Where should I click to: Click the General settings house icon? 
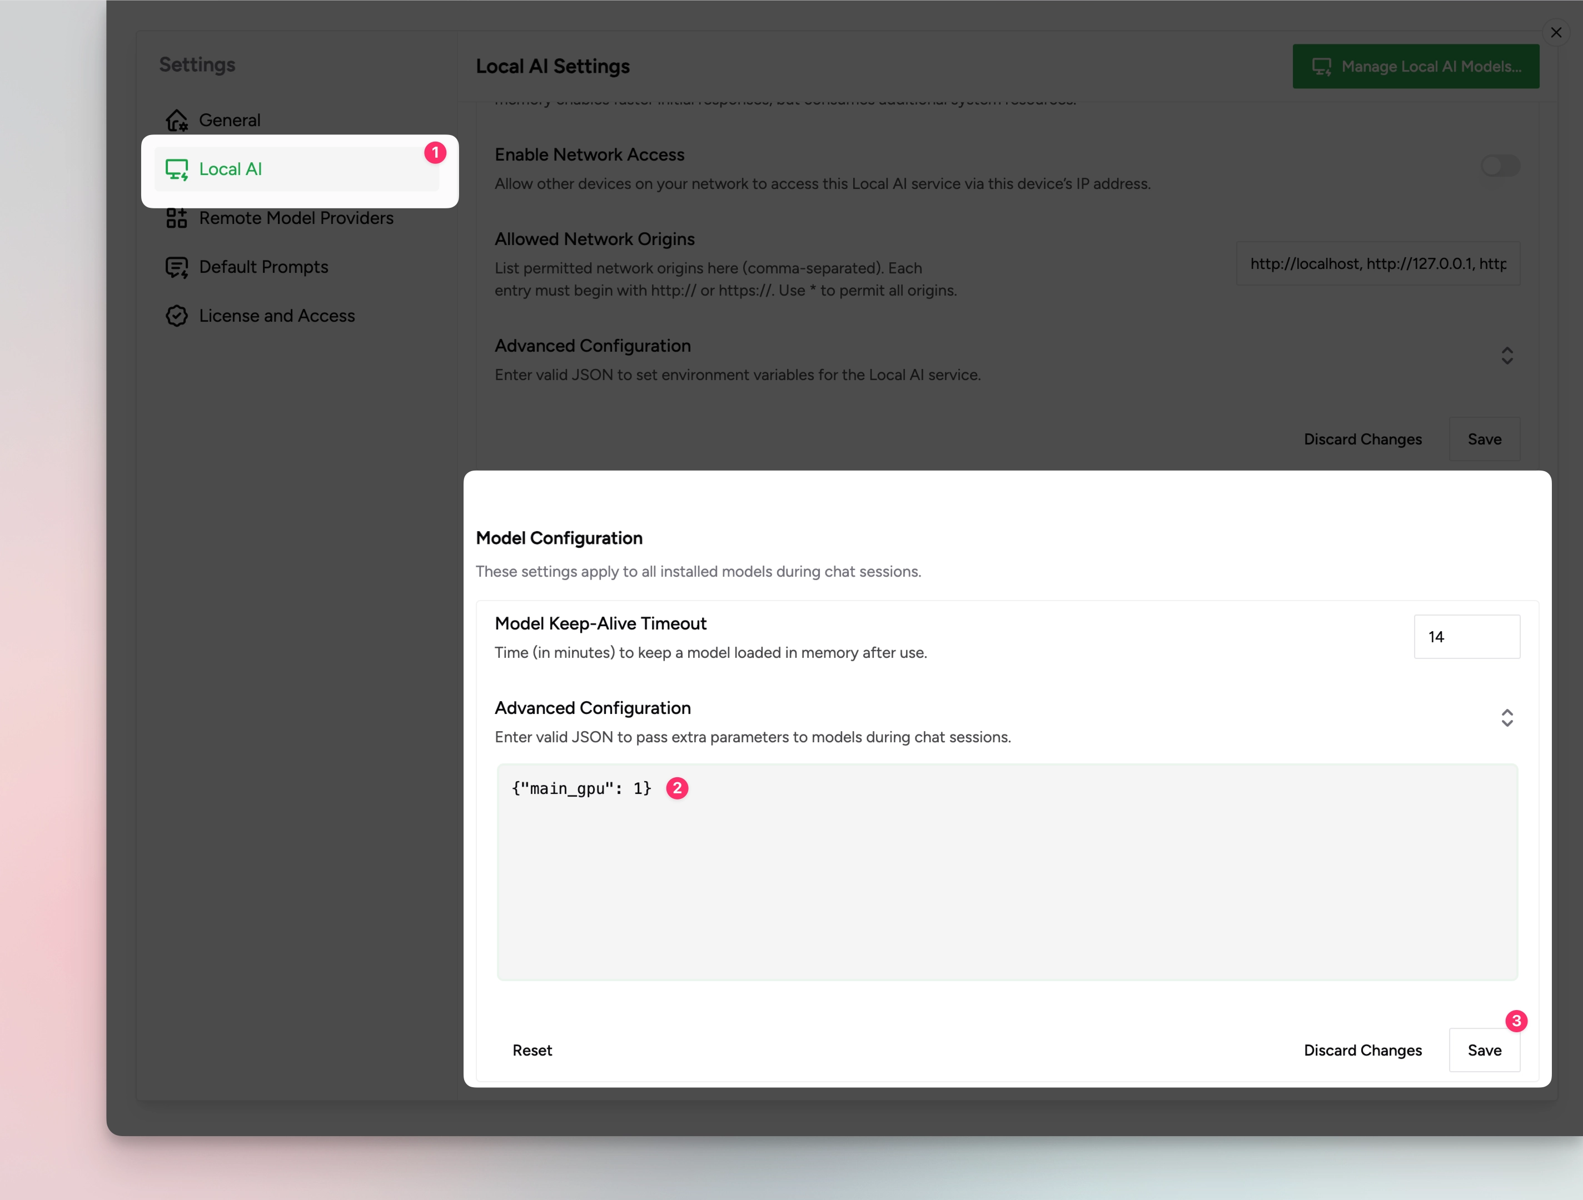pos(177,120)
